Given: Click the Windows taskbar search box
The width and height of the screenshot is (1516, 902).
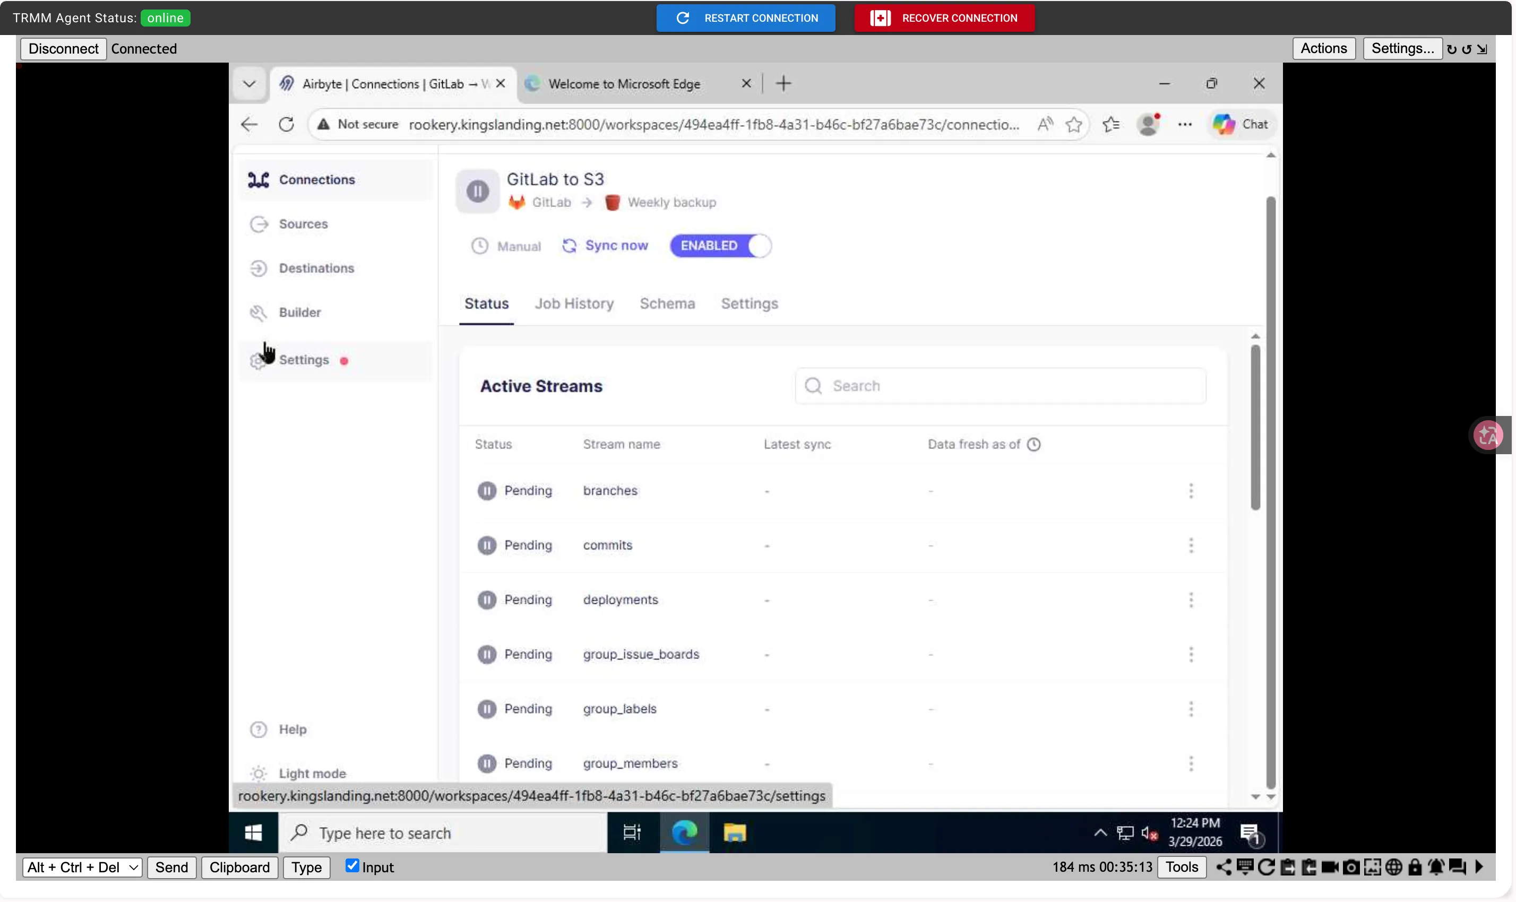Looking at the screenshot, I should point(443,832).
